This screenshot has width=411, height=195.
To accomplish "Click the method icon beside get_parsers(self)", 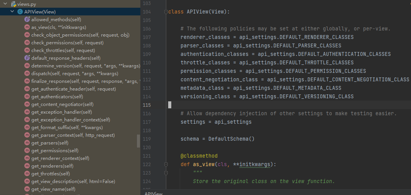I will [27, 143].
